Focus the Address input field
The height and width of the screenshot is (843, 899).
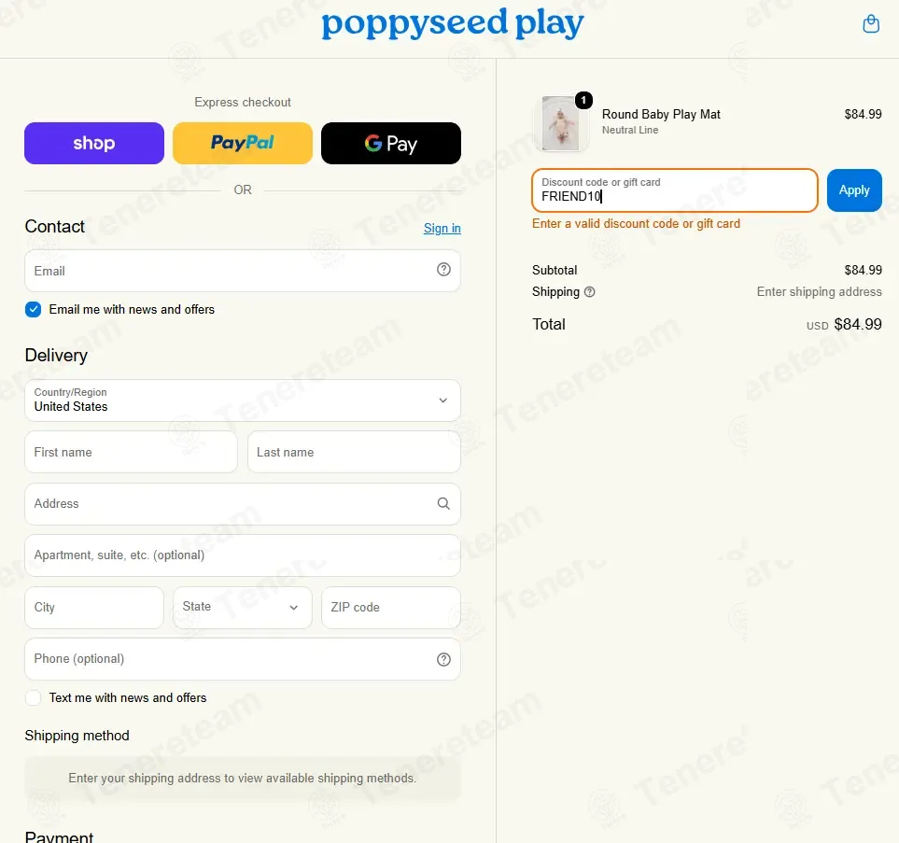[243, 503]
